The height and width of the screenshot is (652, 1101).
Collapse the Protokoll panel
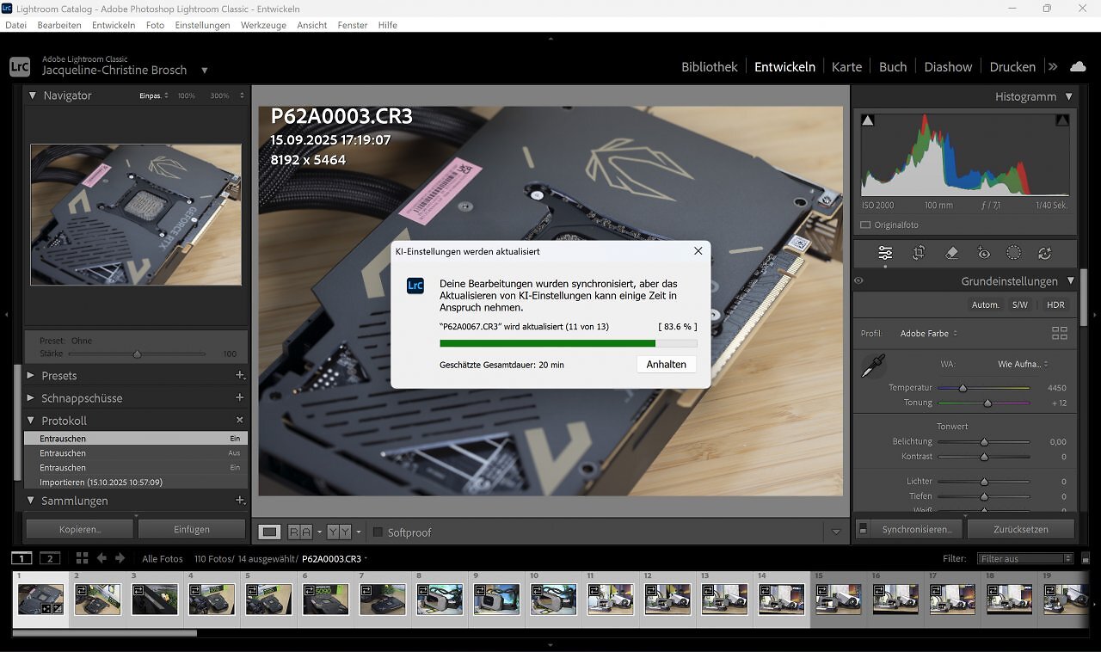pos(32,420)
